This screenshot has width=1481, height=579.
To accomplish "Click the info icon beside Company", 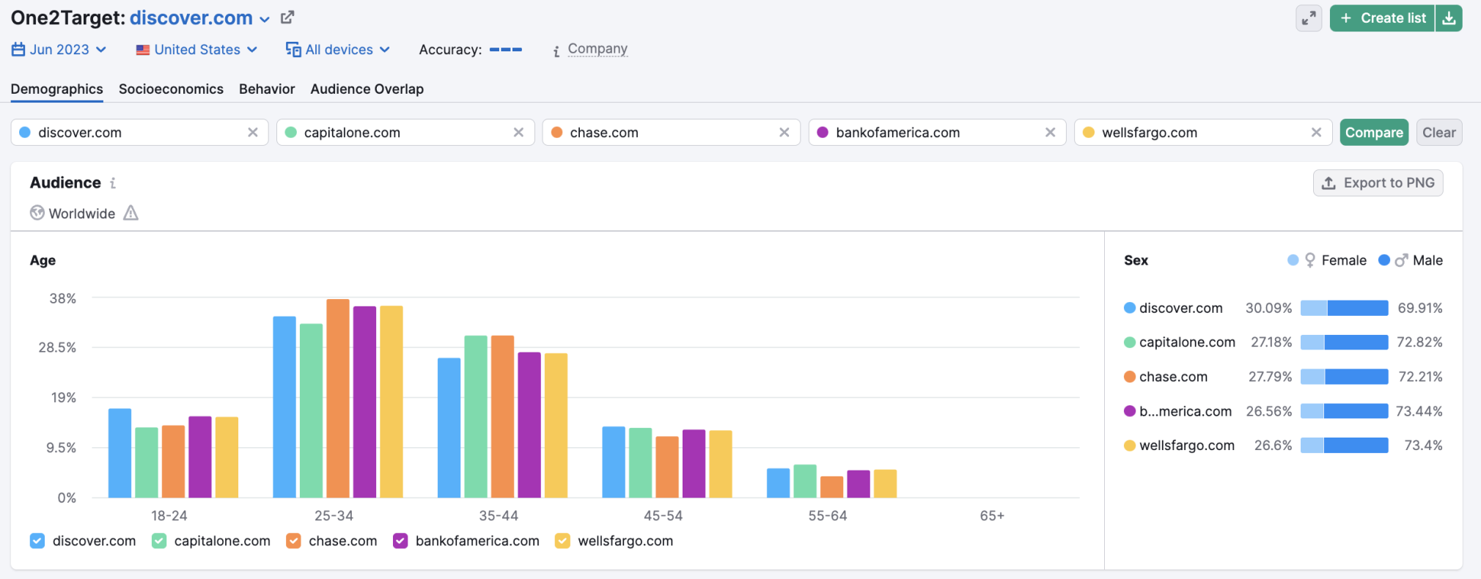I will 556,51.
